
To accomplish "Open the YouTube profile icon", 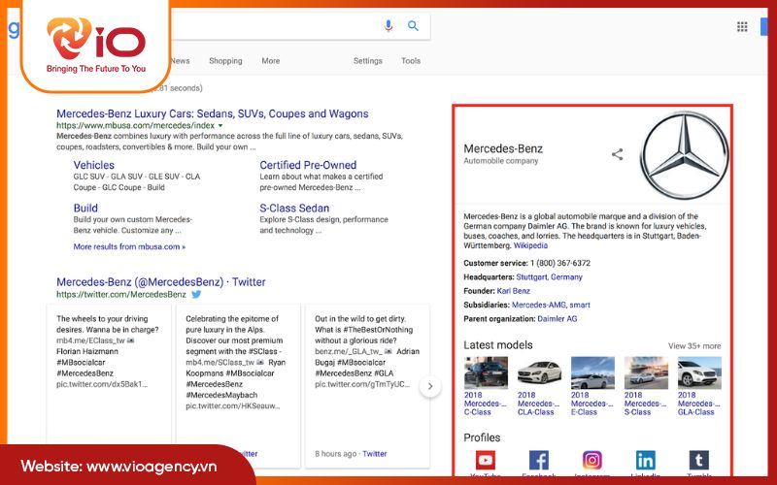I will click(x=486, y=462).
